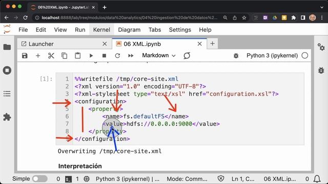The width and height of the screenshot is (328, 184).
Task: Open the View menu
Action: click(60, 30)
